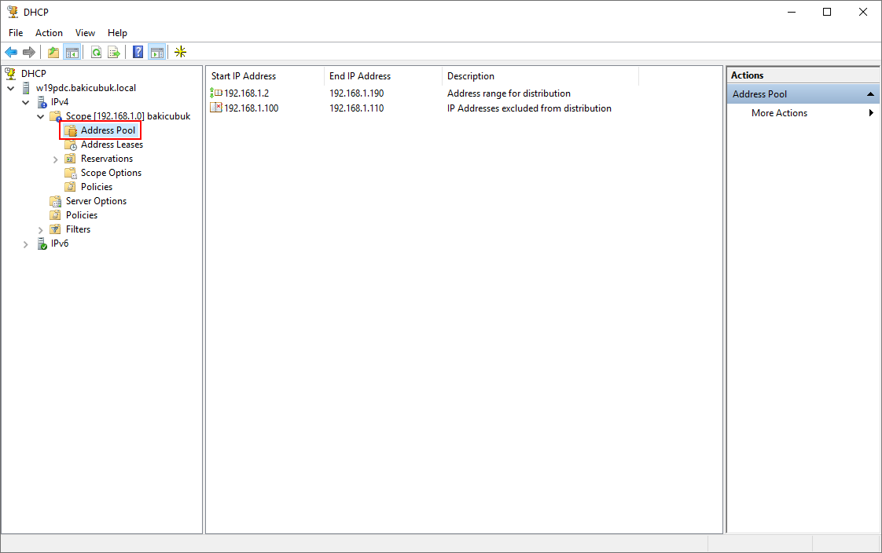Collapse the Address Pool actions section
882x553 pixels.
tap(870, 93)
